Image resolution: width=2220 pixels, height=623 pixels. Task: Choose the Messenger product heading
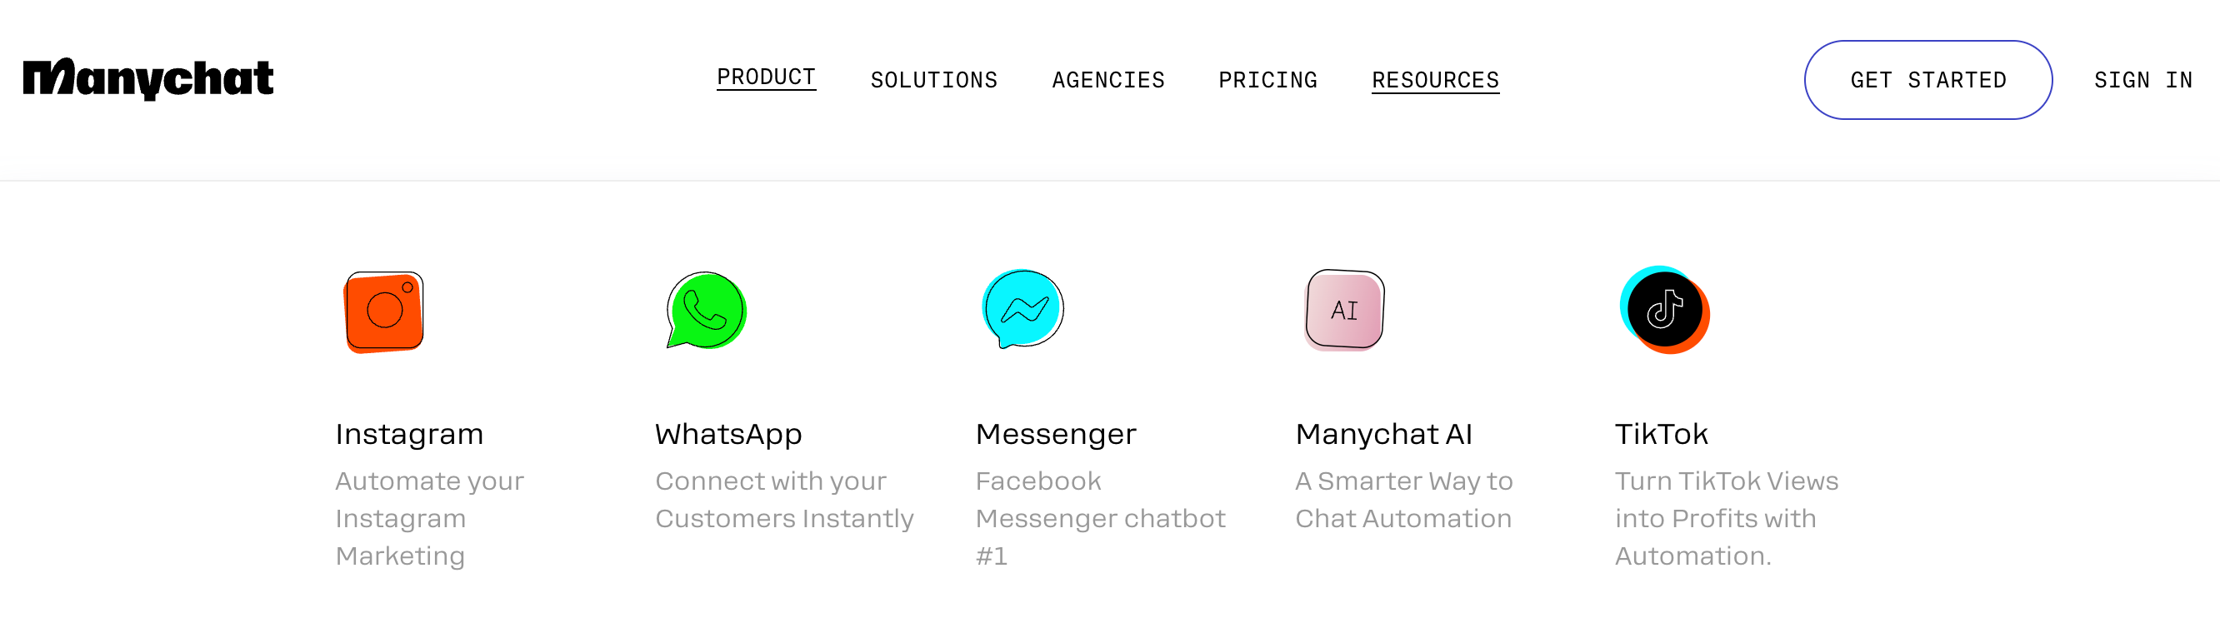(x=1056, y=434)
